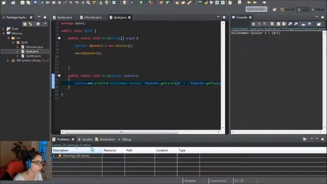Screen dimensions: 327x184
Task: Collapse all in Package Explorer toolbar
Action: tap(25, 24)
